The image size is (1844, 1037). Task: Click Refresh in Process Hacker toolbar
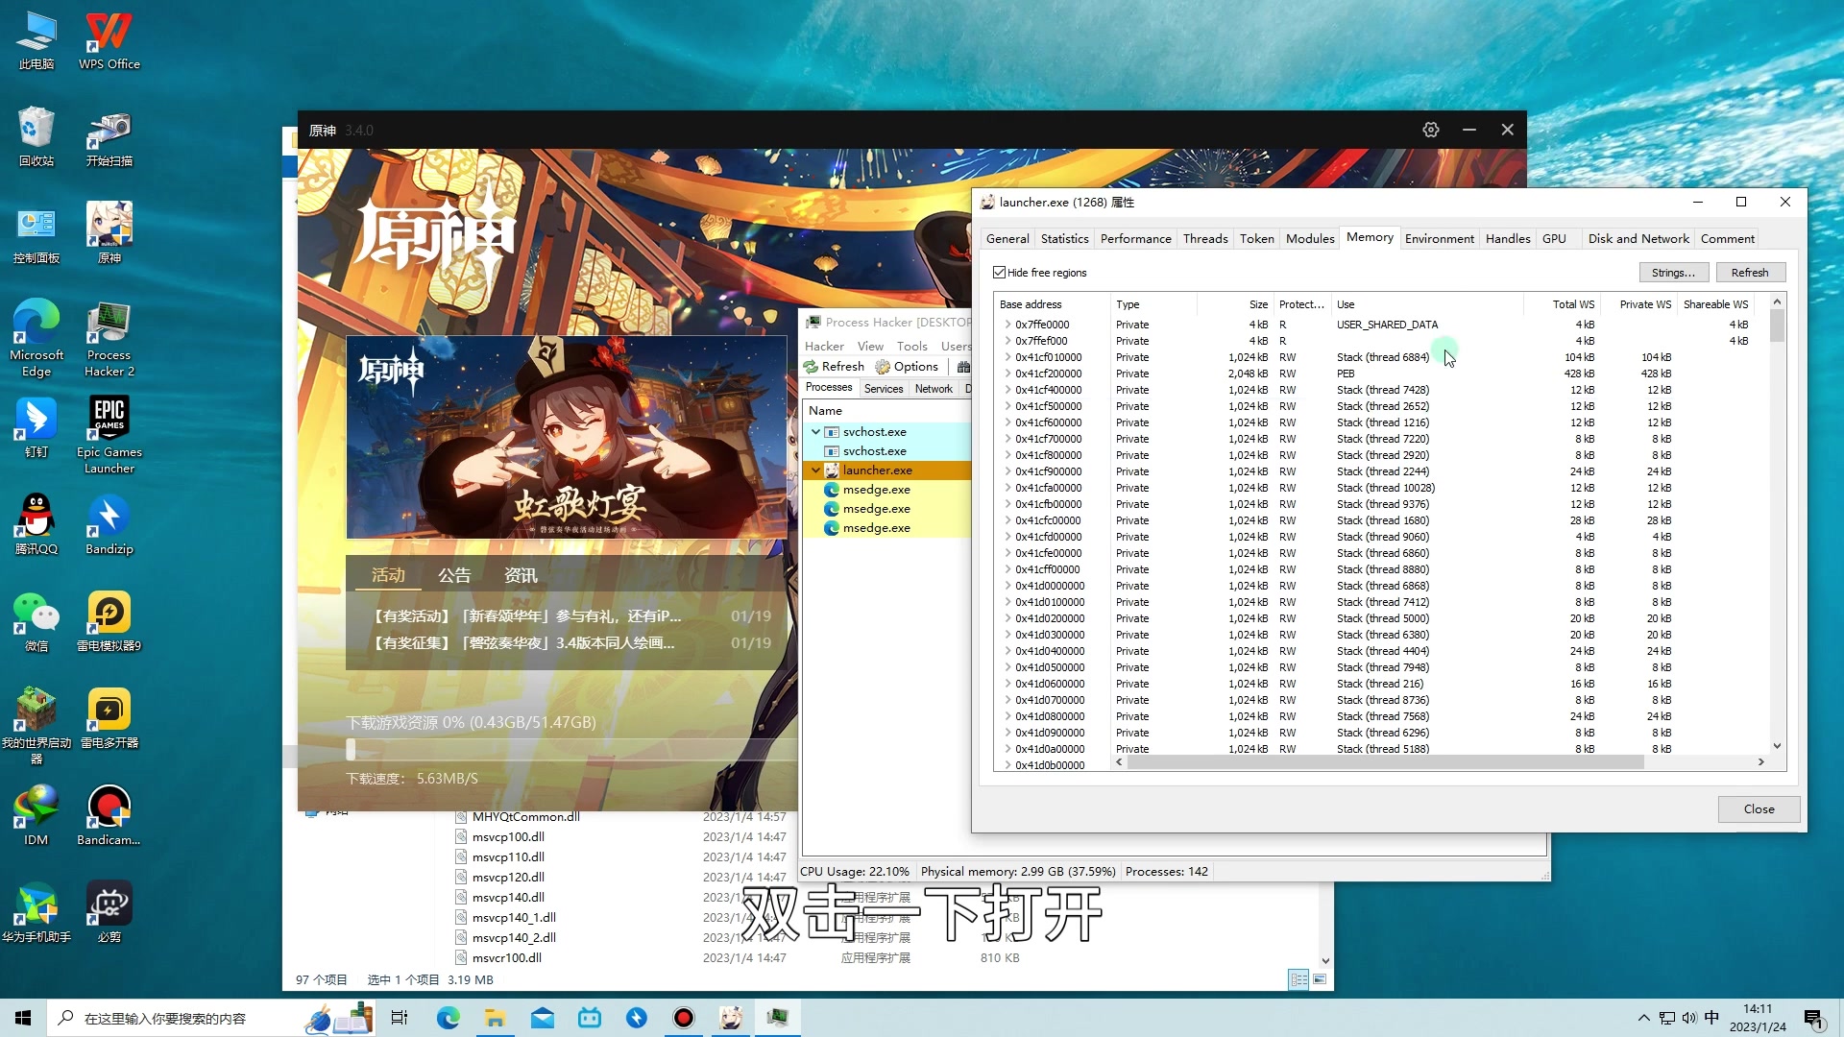[x=835, y=367]
